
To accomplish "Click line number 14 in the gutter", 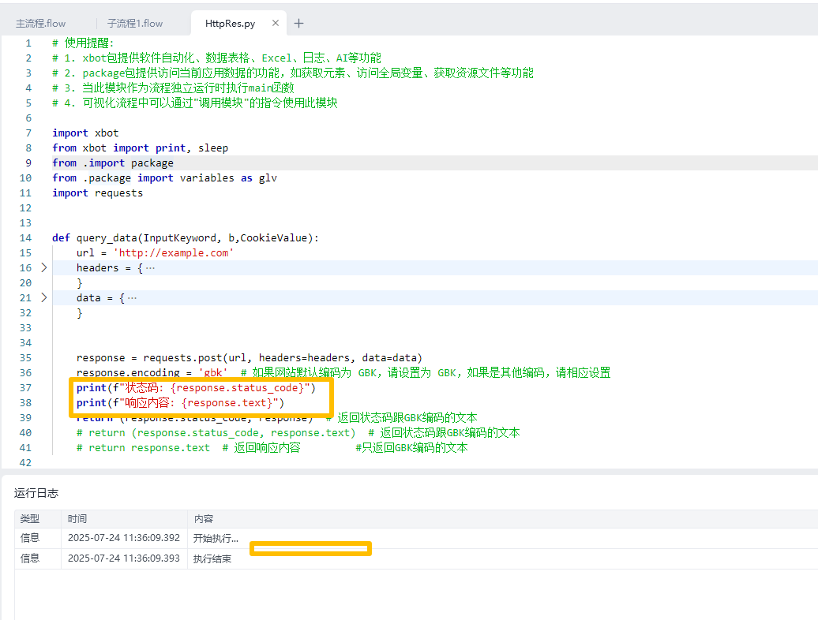I will click(24, 238).
